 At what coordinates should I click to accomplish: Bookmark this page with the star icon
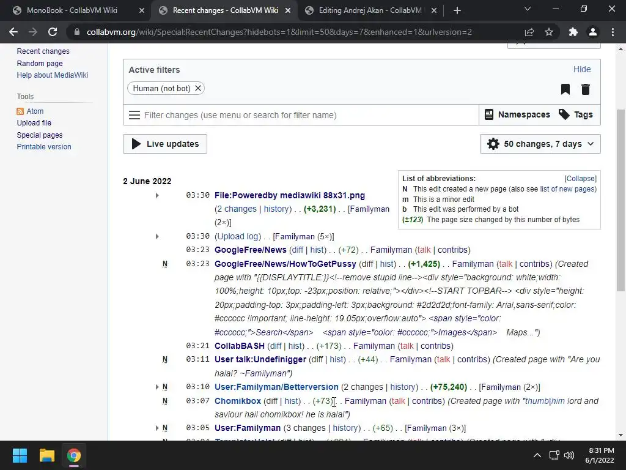(549, 32)
